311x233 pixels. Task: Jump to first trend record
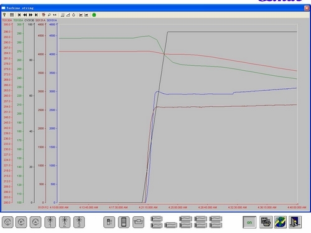[x=19, y=15]
